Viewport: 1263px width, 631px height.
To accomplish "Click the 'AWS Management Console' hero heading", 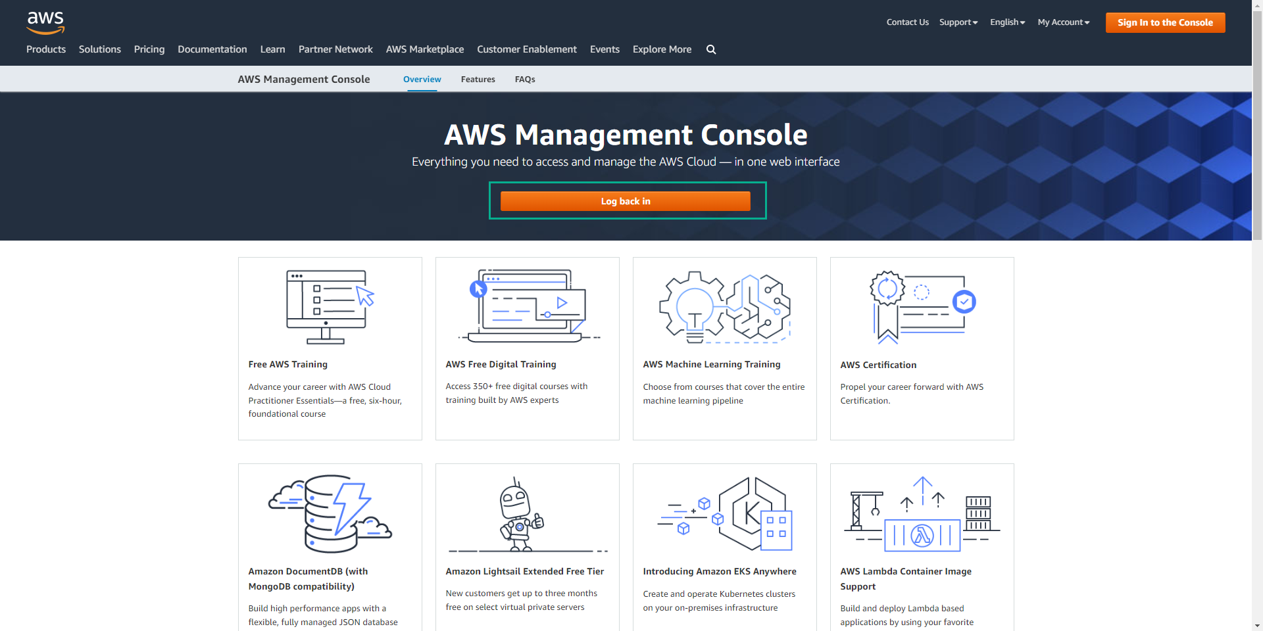I will point(626,135).
